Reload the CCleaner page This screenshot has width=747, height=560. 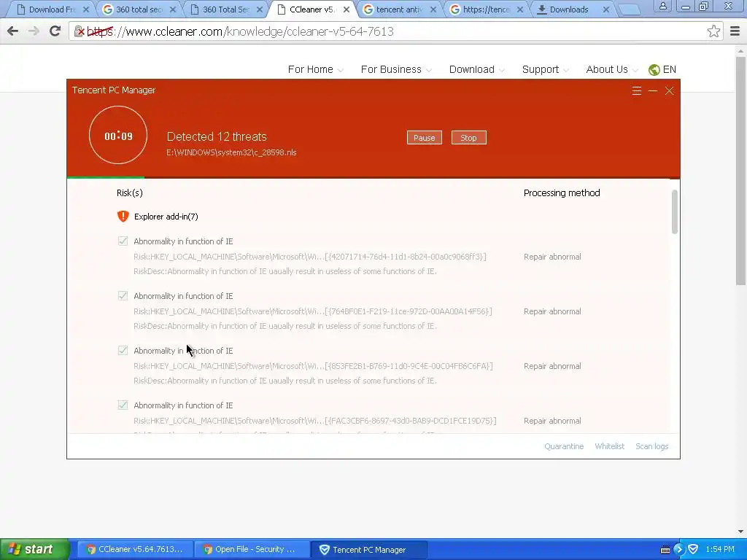55,31
